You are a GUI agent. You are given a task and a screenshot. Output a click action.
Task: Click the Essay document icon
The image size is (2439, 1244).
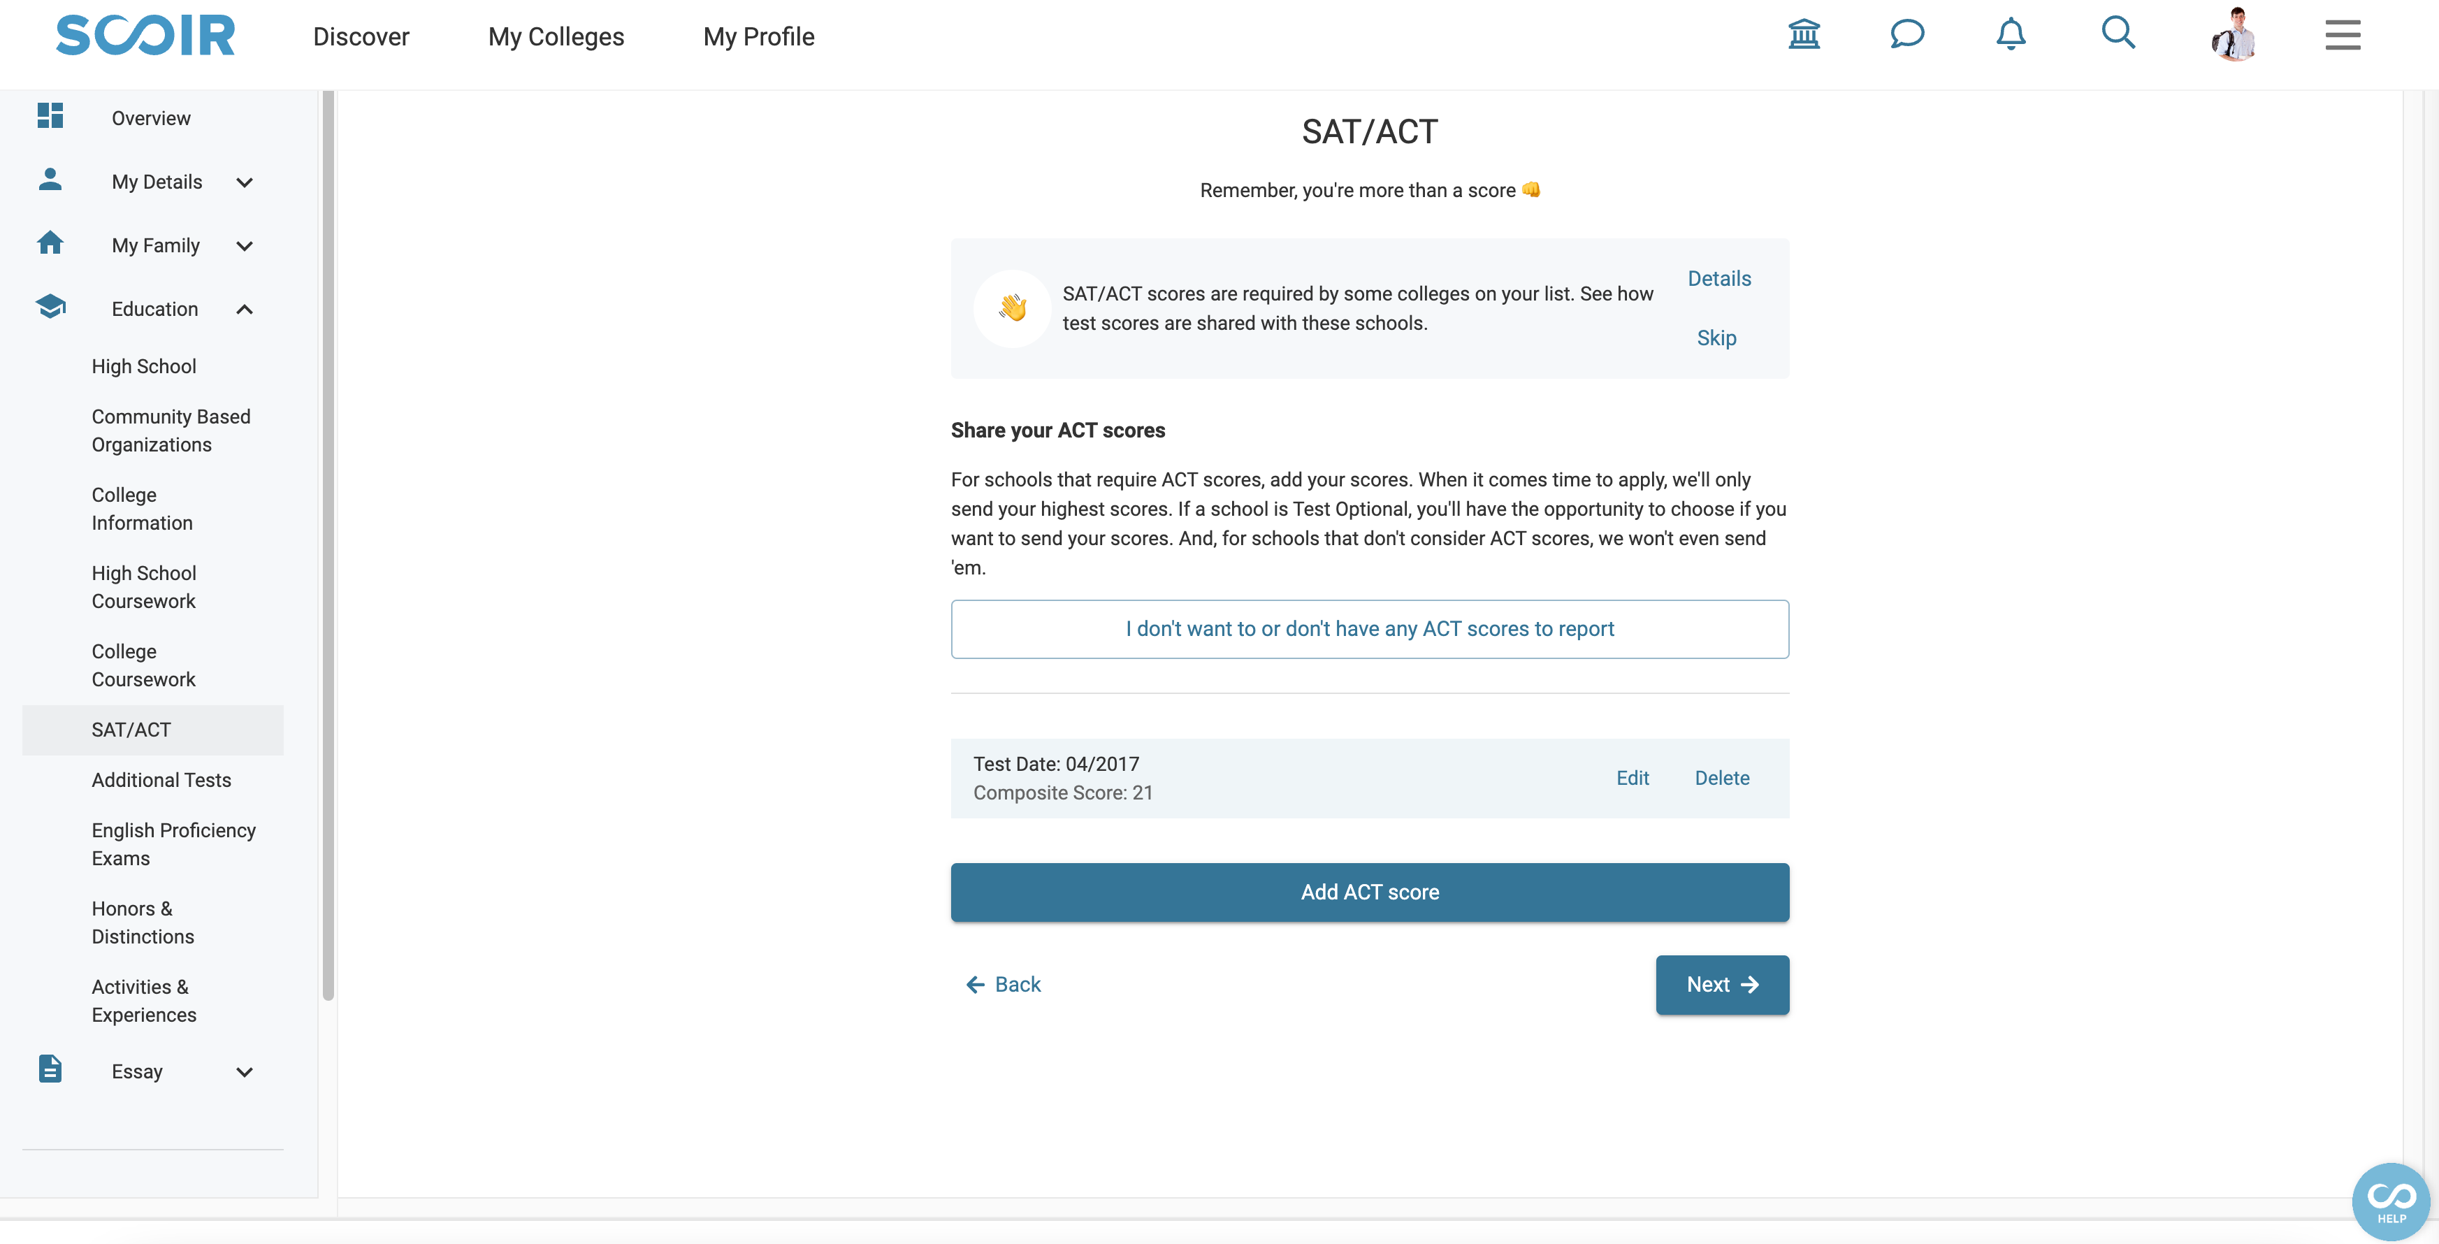(x=50, y=1069)
